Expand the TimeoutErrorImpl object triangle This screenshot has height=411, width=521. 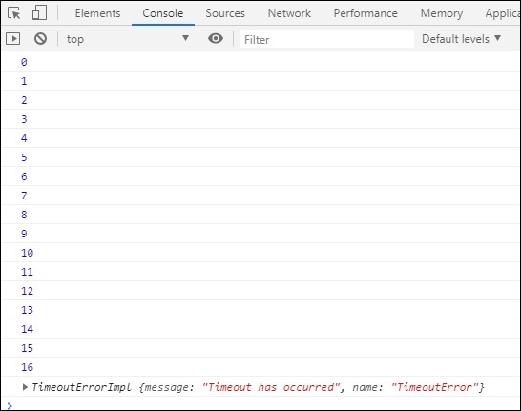[x=25, y=387]
